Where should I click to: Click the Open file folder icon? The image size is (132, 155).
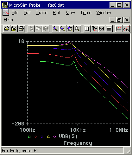(x=7, y=29)
